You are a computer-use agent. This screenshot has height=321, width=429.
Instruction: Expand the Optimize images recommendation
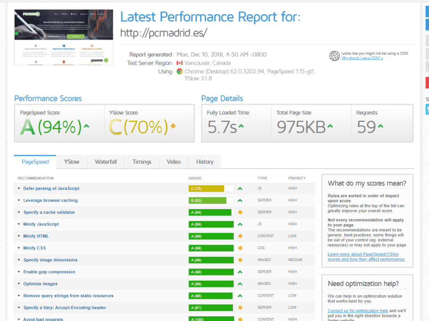40,284
